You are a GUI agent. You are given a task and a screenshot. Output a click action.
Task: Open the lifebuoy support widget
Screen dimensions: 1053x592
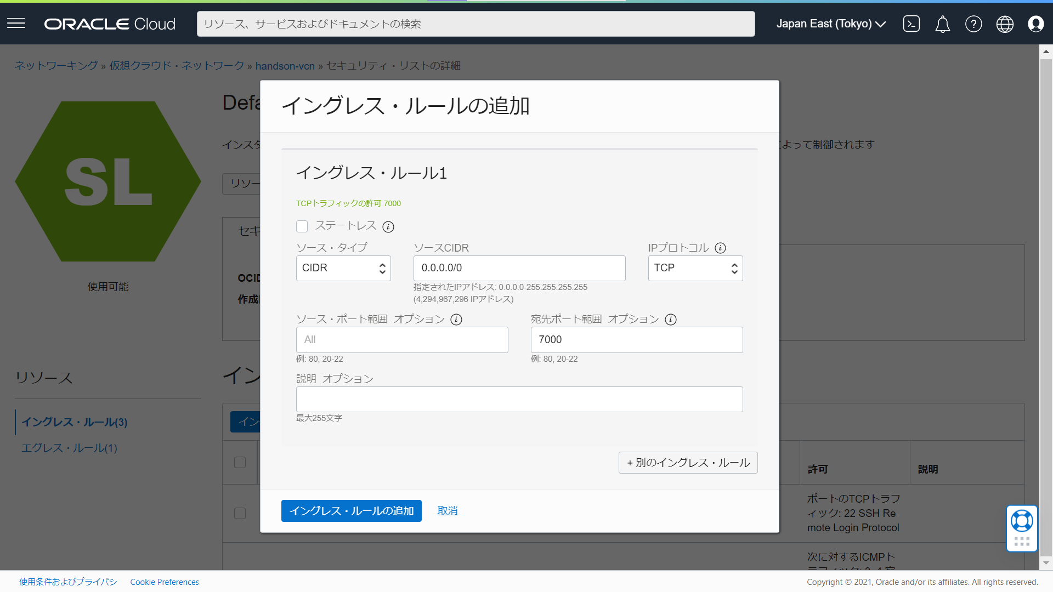[1022, 521]
